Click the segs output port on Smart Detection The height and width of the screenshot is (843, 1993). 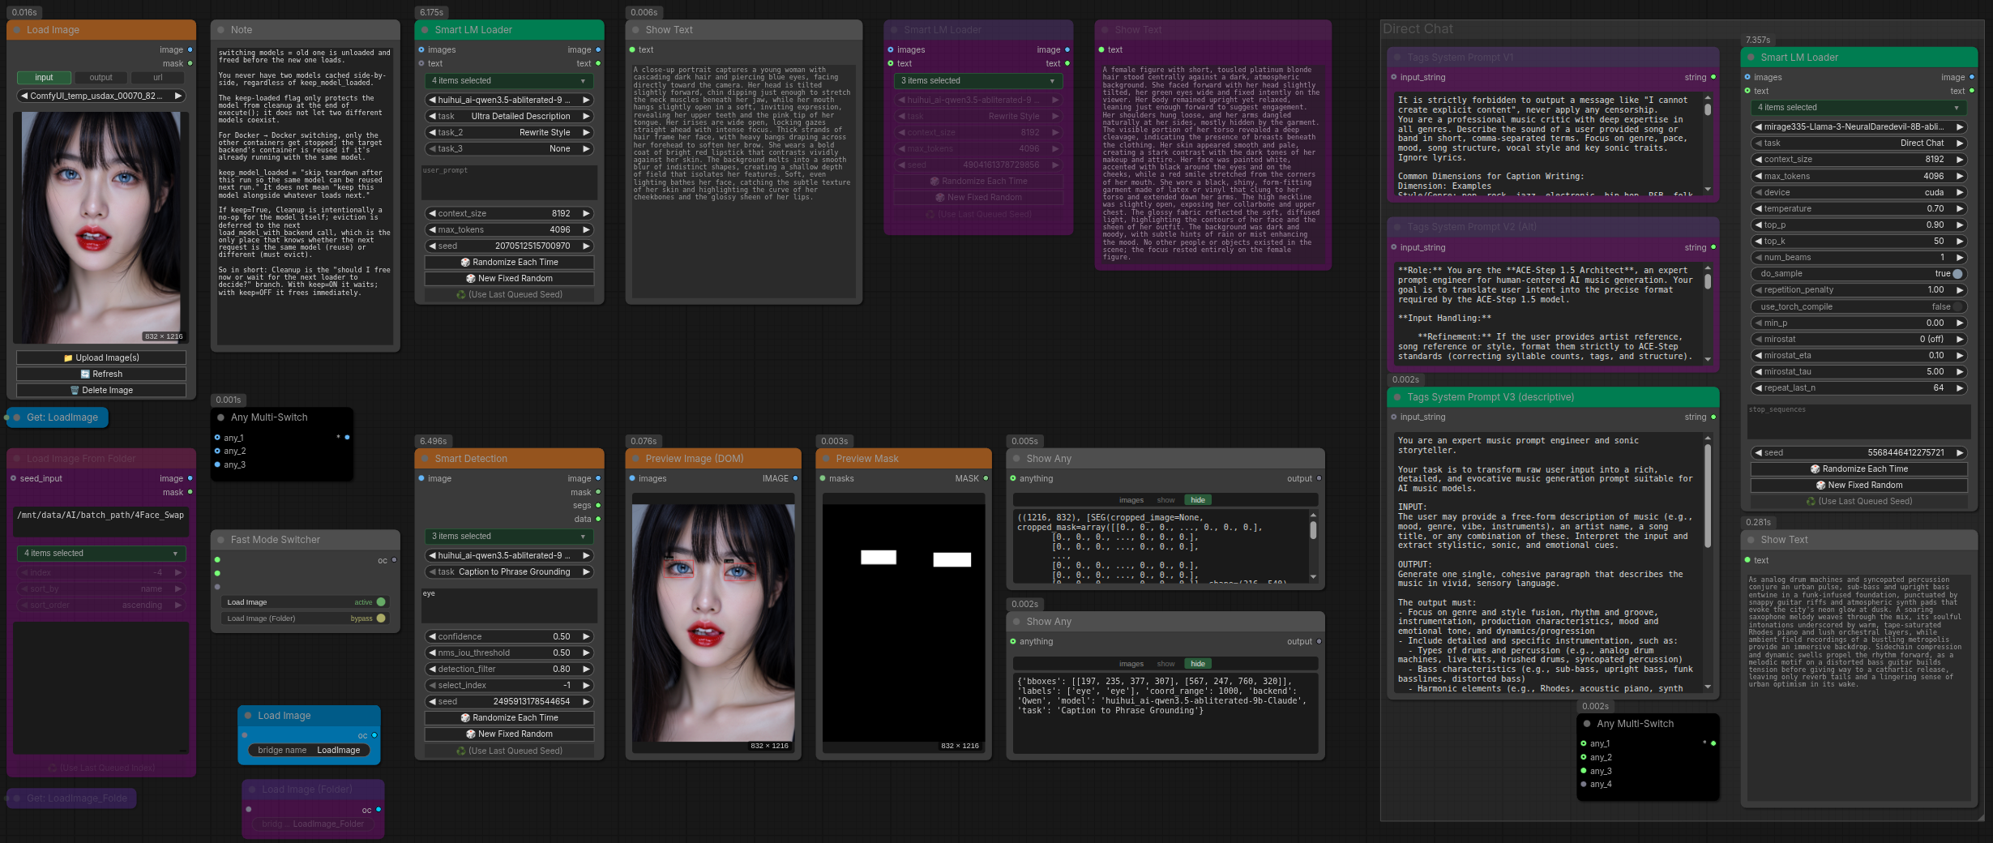[x=598, y=505]
